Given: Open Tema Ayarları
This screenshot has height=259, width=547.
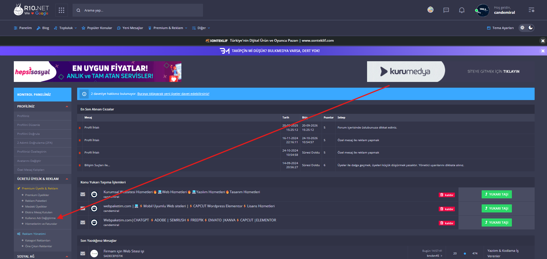Looking at the screenshot, I should tap(500, 28).
